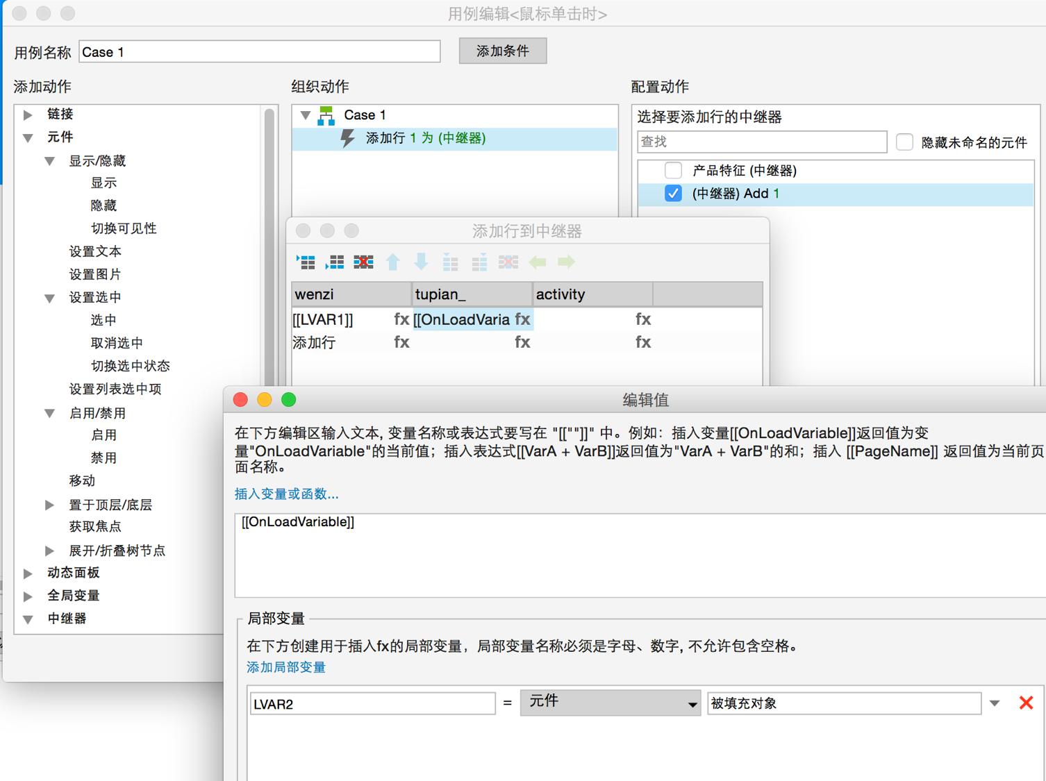Collapse the Case 1 tree node
The height and width of the screenshot is (781, 1046).
[306, 115]
